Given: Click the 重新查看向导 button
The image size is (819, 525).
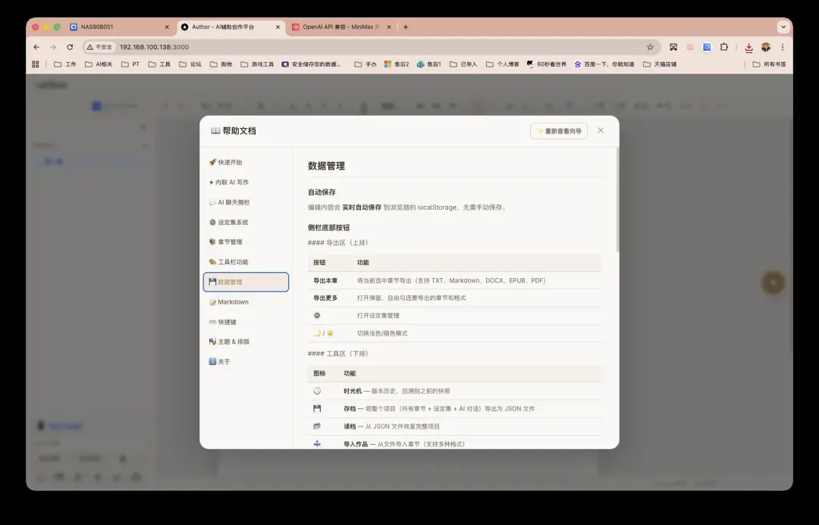Looking at the screenshot, I should [559, 131].
